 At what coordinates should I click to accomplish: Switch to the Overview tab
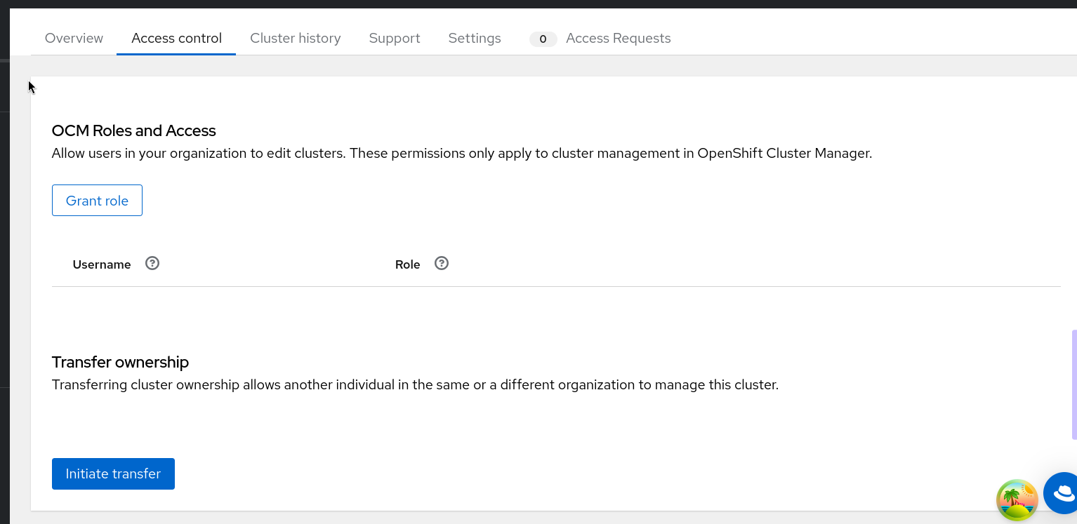74,39
